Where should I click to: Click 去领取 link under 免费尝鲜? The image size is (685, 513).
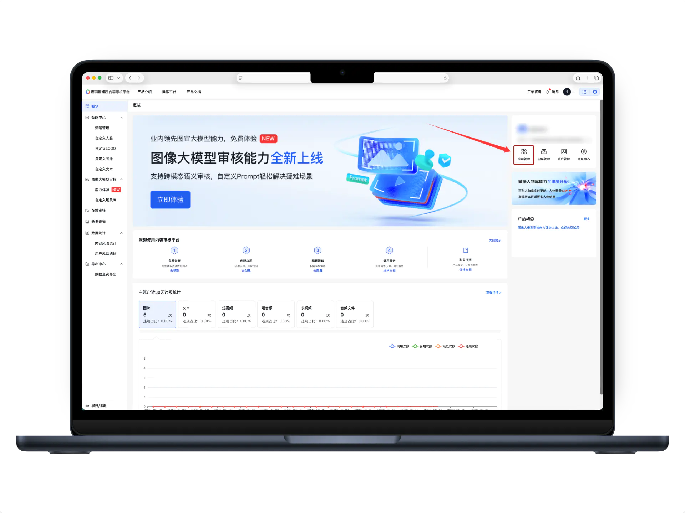pos(174,271)
